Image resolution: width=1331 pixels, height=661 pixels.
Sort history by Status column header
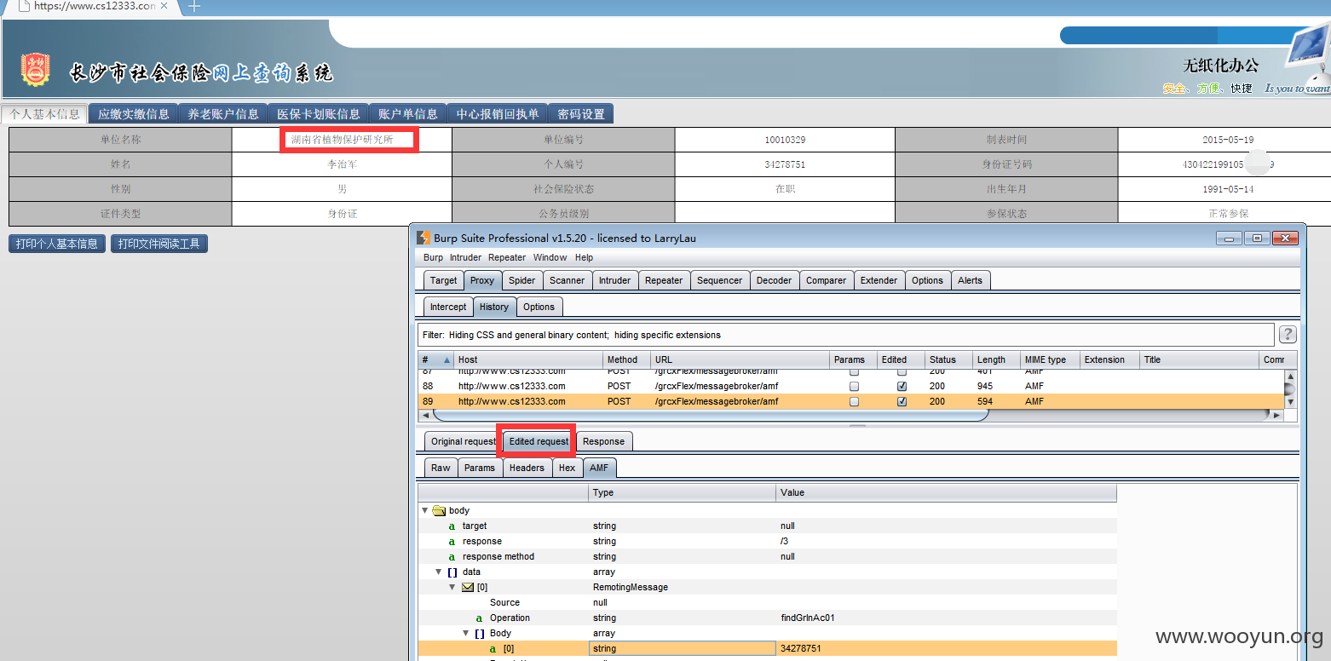tap(948, 359)
